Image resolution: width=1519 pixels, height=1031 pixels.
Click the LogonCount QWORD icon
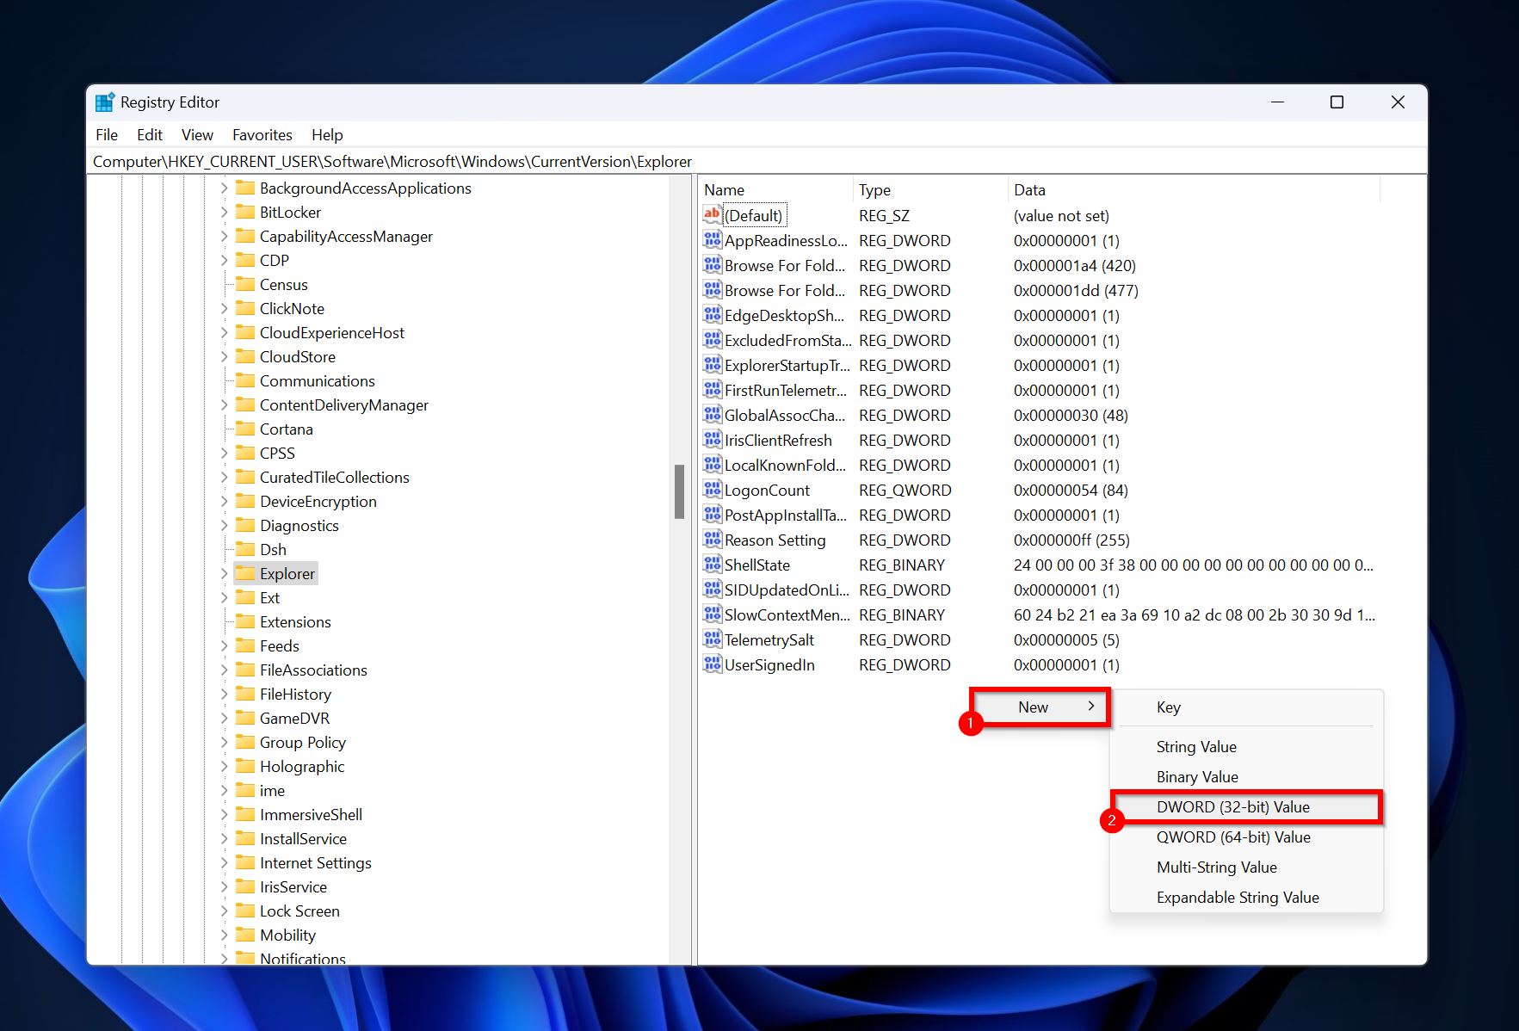click(712, 490)
